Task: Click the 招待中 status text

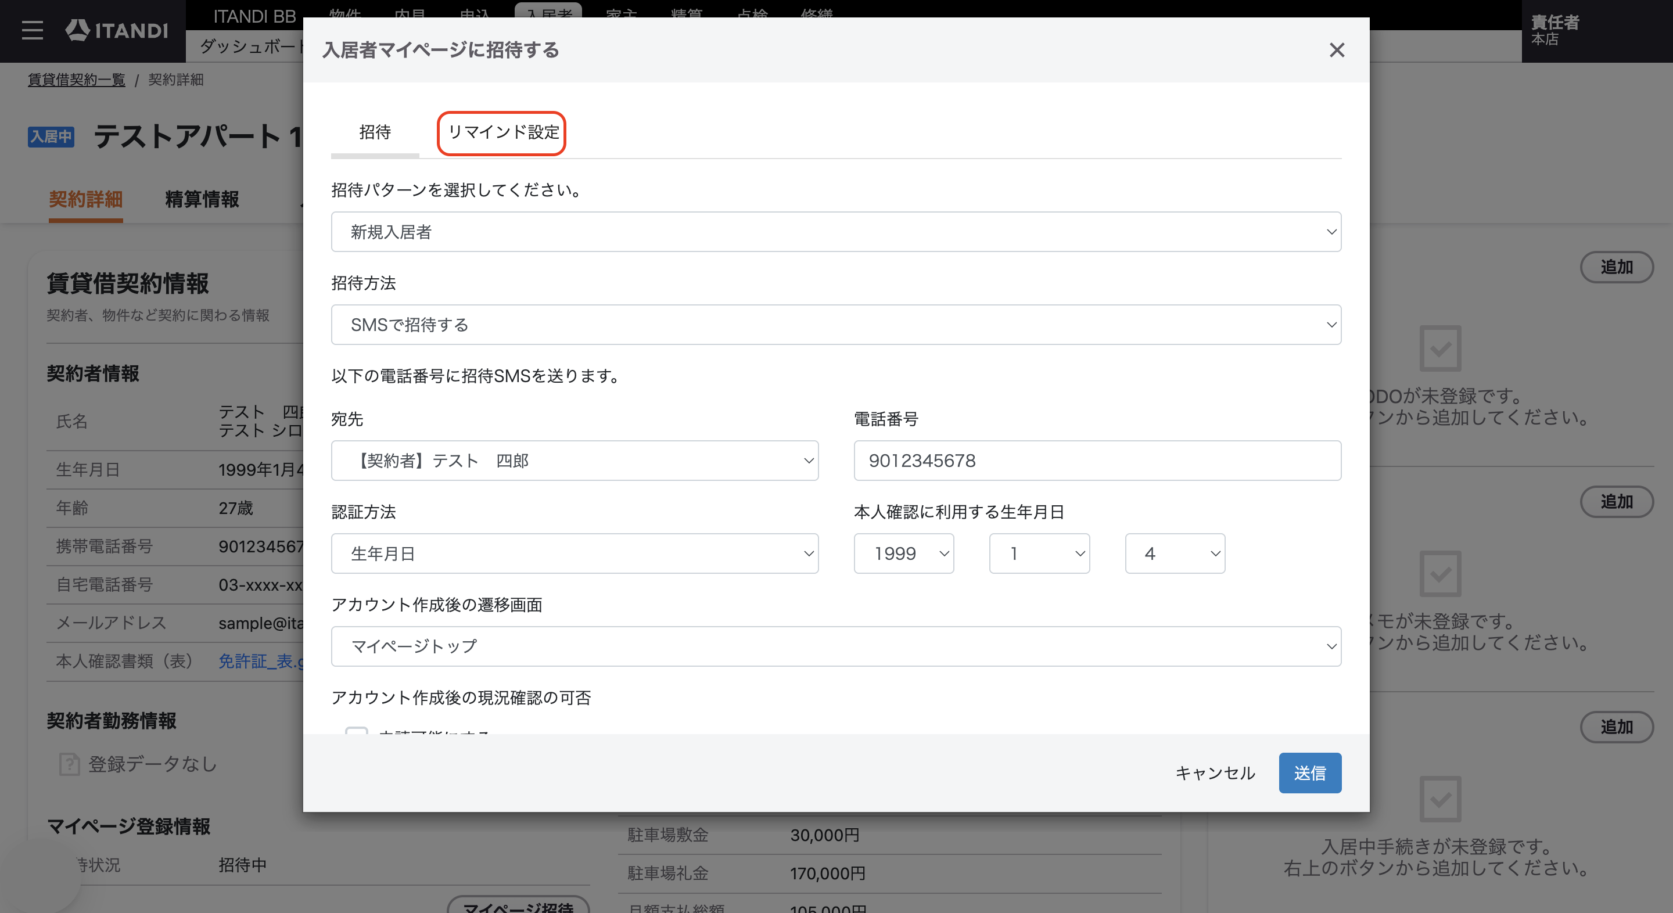Action: coord(242,865)
